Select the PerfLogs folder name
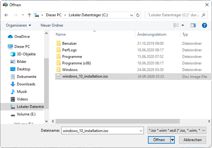Image resolution: width=212 pixels, height=148 pixels. click(69, 50)
